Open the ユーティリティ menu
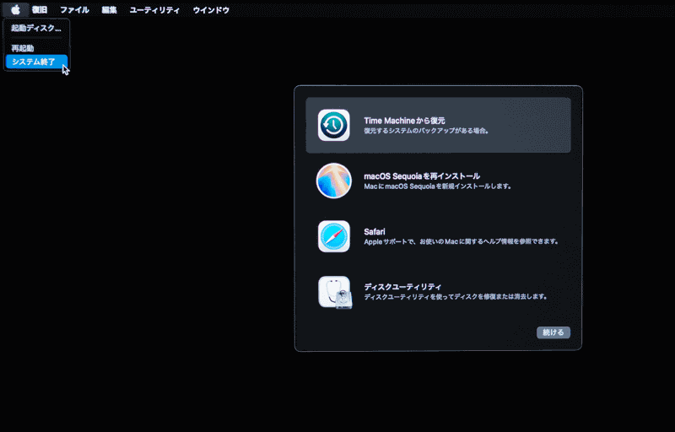This screenshot has width=675, height=432. pyautogui.click(x=154, y=10)
